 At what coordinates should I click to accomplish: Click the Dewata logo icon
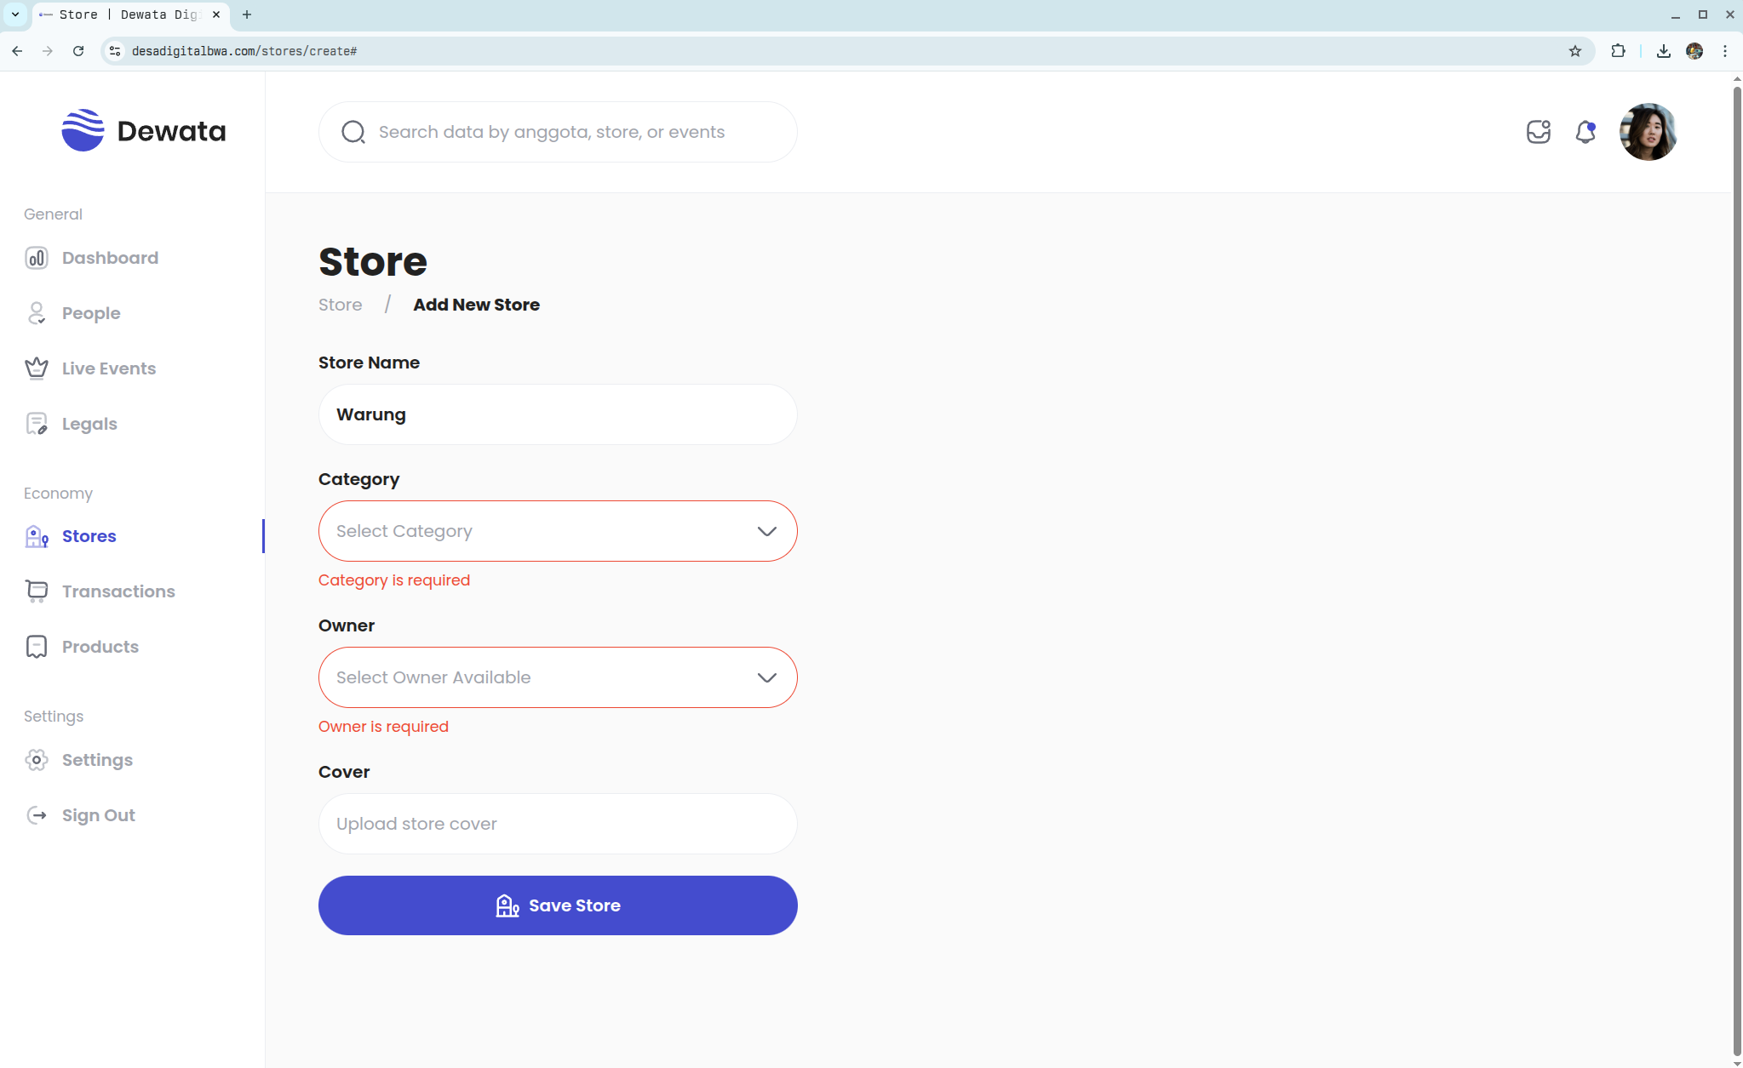click(83, 130)
